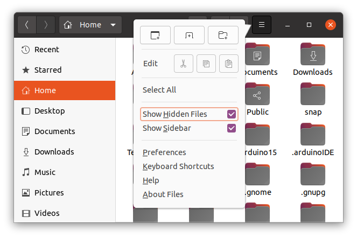Click the Cut scissors icon
Image resolution: width=357 pixels, height=238 pixels.
[183, 64]
